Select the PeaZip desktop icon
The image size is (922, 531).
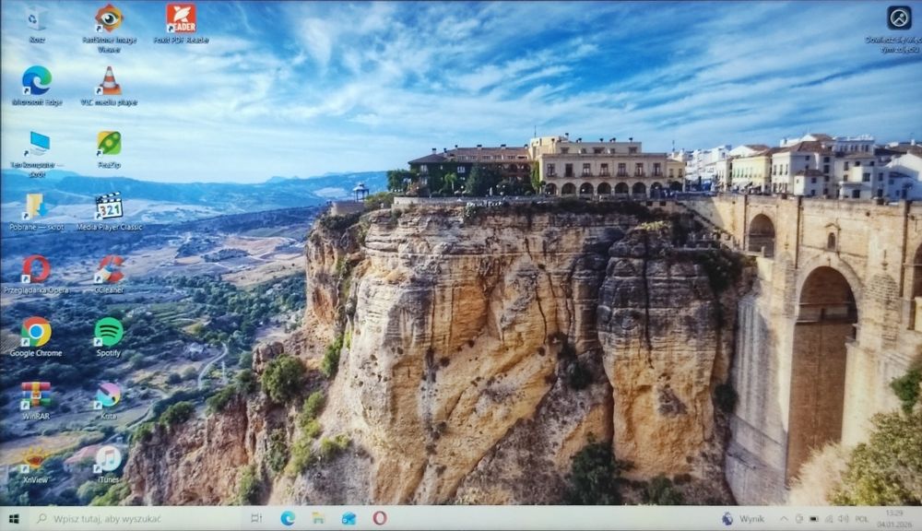109,149
